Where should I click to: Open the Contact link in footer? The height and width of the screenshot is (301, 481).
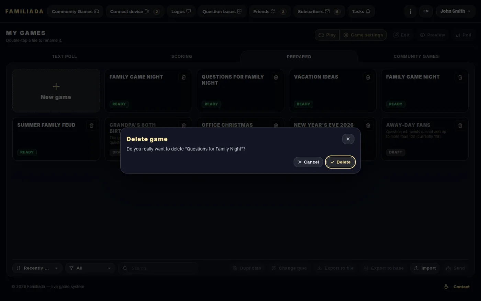(x=461, y=287)
